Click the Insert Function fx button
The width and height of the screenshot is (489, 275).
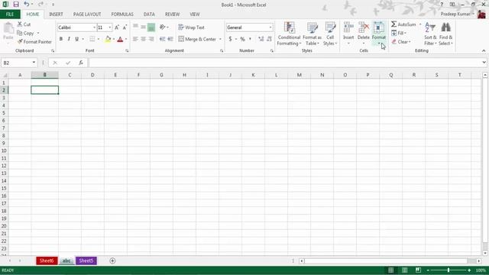tap(81, 63)
